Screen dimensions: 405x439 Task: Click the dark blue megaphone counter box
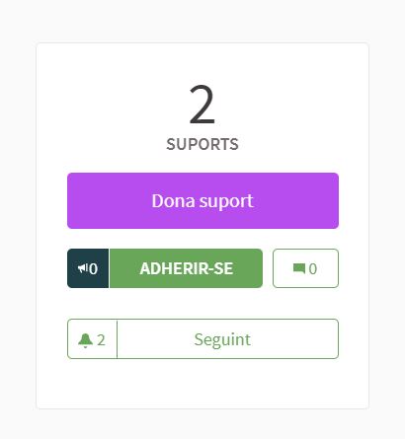tap(88, 268)
